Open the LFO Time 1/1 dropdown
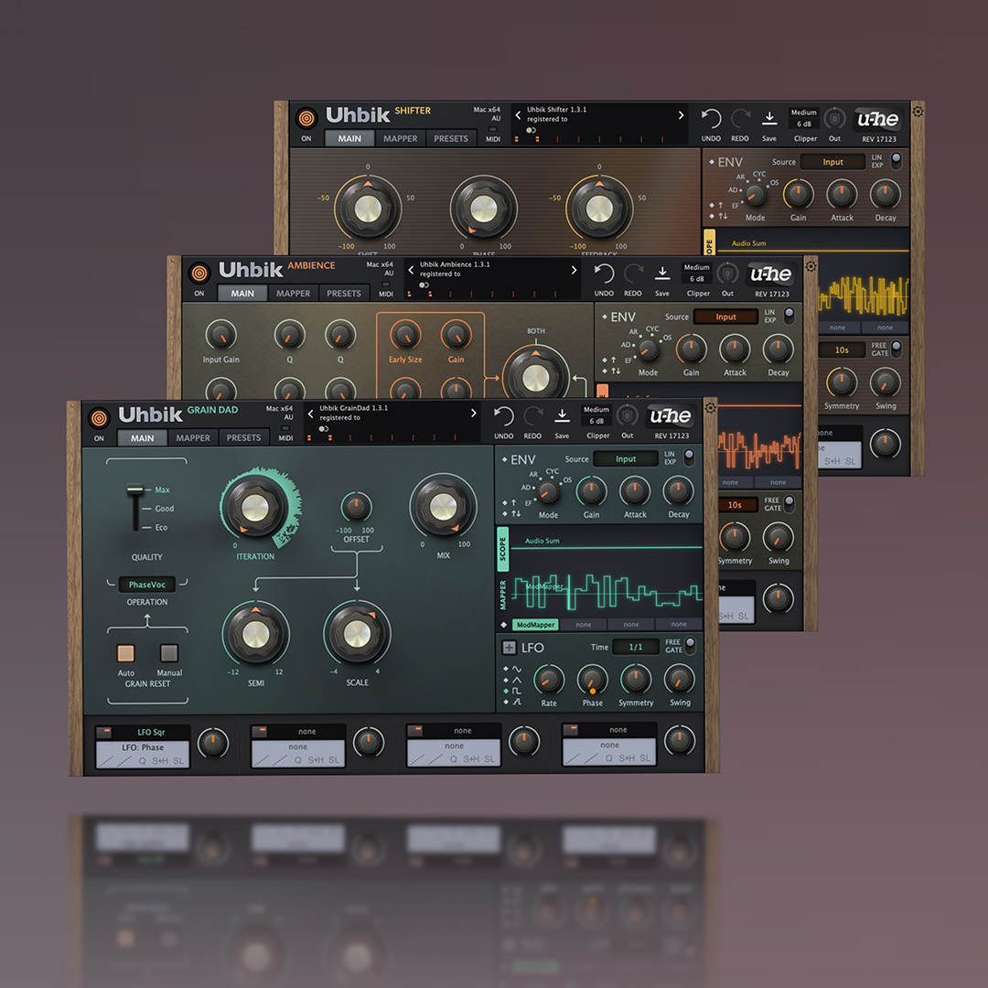988x988 pixels. pyautogui.click(x=636, y=647)
